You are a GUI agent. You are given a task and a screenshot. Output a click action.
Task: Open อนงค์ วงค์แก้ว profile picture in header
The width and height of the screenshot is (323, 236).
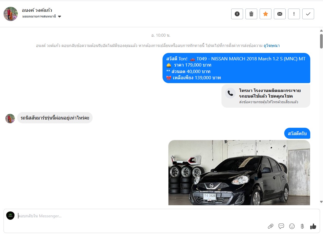pyautogui.click(x=11, y=14)
